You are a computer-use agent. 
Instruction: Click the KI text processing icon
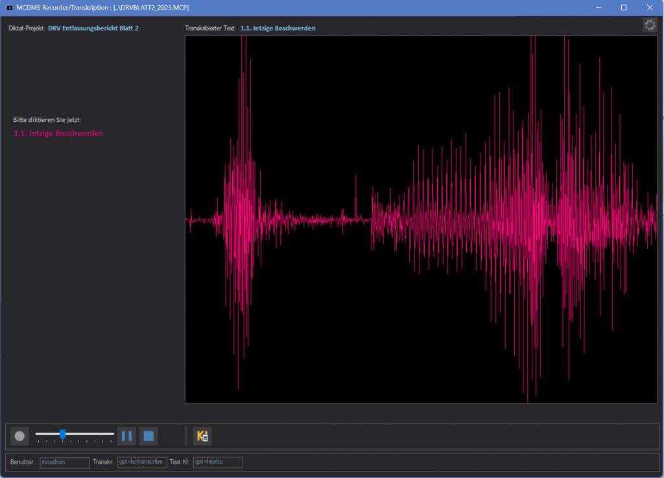click(x=202, y=436)
